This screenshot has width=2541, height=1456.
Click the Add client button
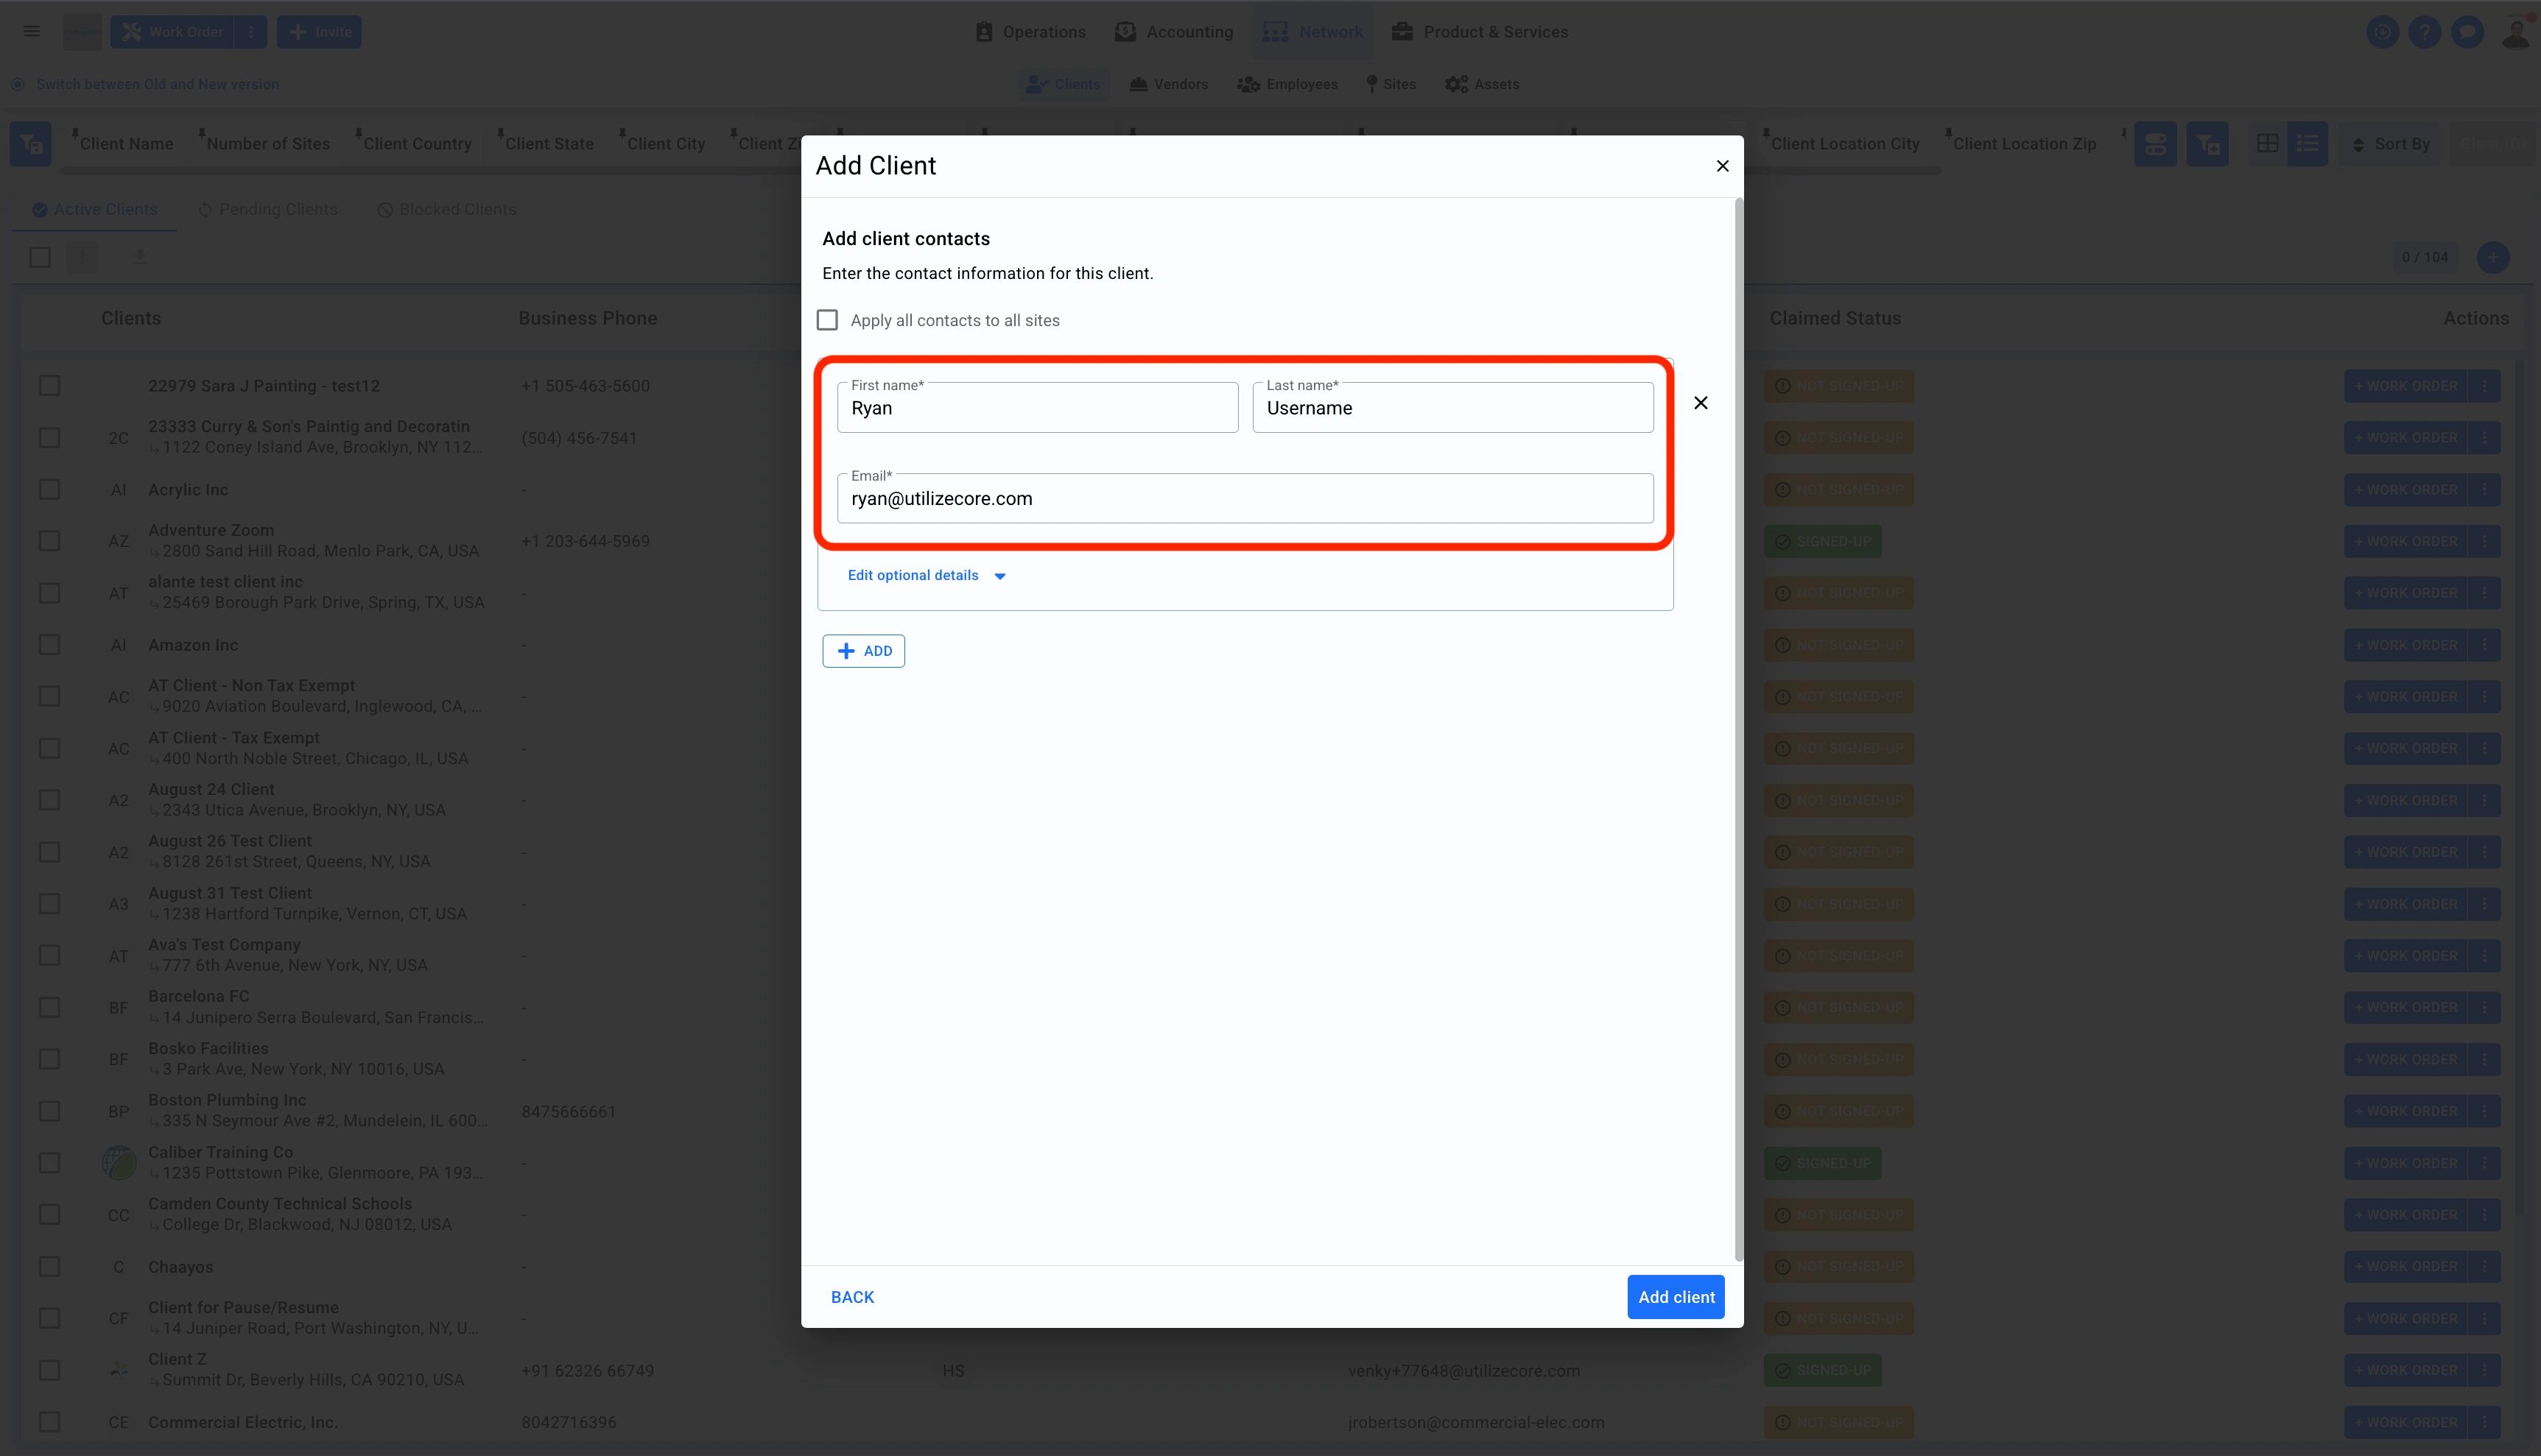1676,1297
